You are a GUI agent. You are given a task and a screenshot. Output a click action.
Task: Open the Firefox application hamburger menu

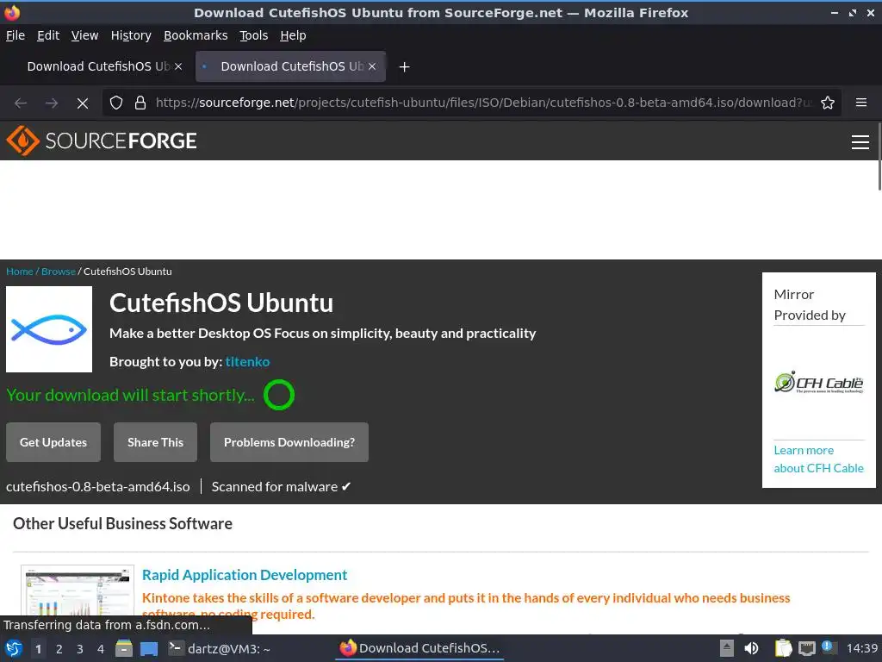(x=860, y=103)
